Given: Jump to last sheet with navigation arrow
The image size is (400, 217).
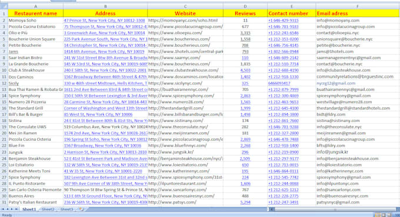Looking at the screenshot, I should pyautogui.click(x=16, y=209).
